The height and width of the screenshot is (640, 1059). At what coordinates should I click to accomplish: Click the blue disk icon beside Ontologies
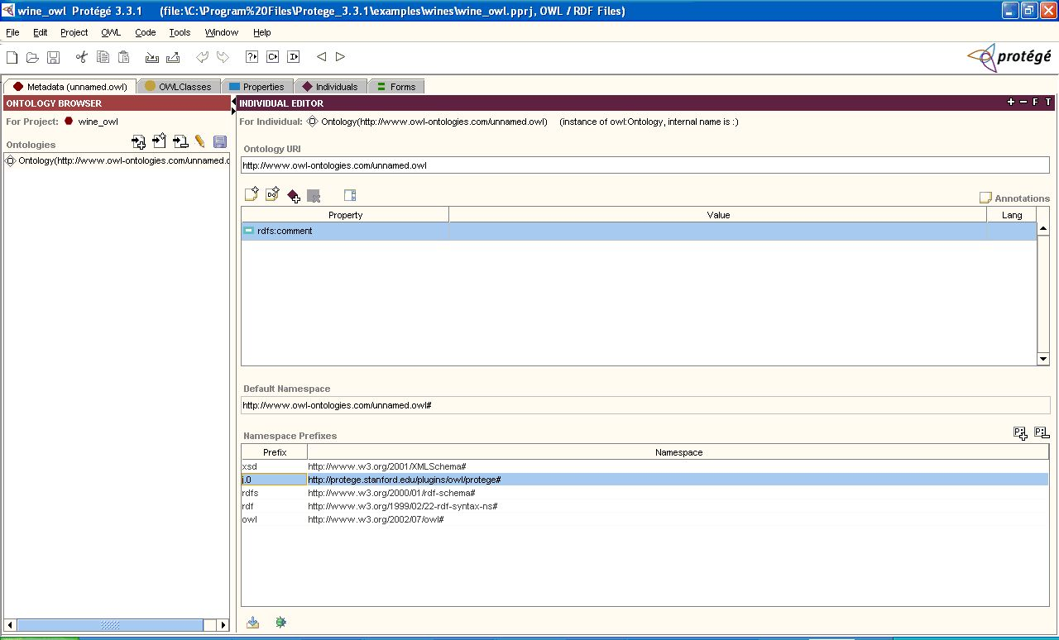(x=220, y=142)
